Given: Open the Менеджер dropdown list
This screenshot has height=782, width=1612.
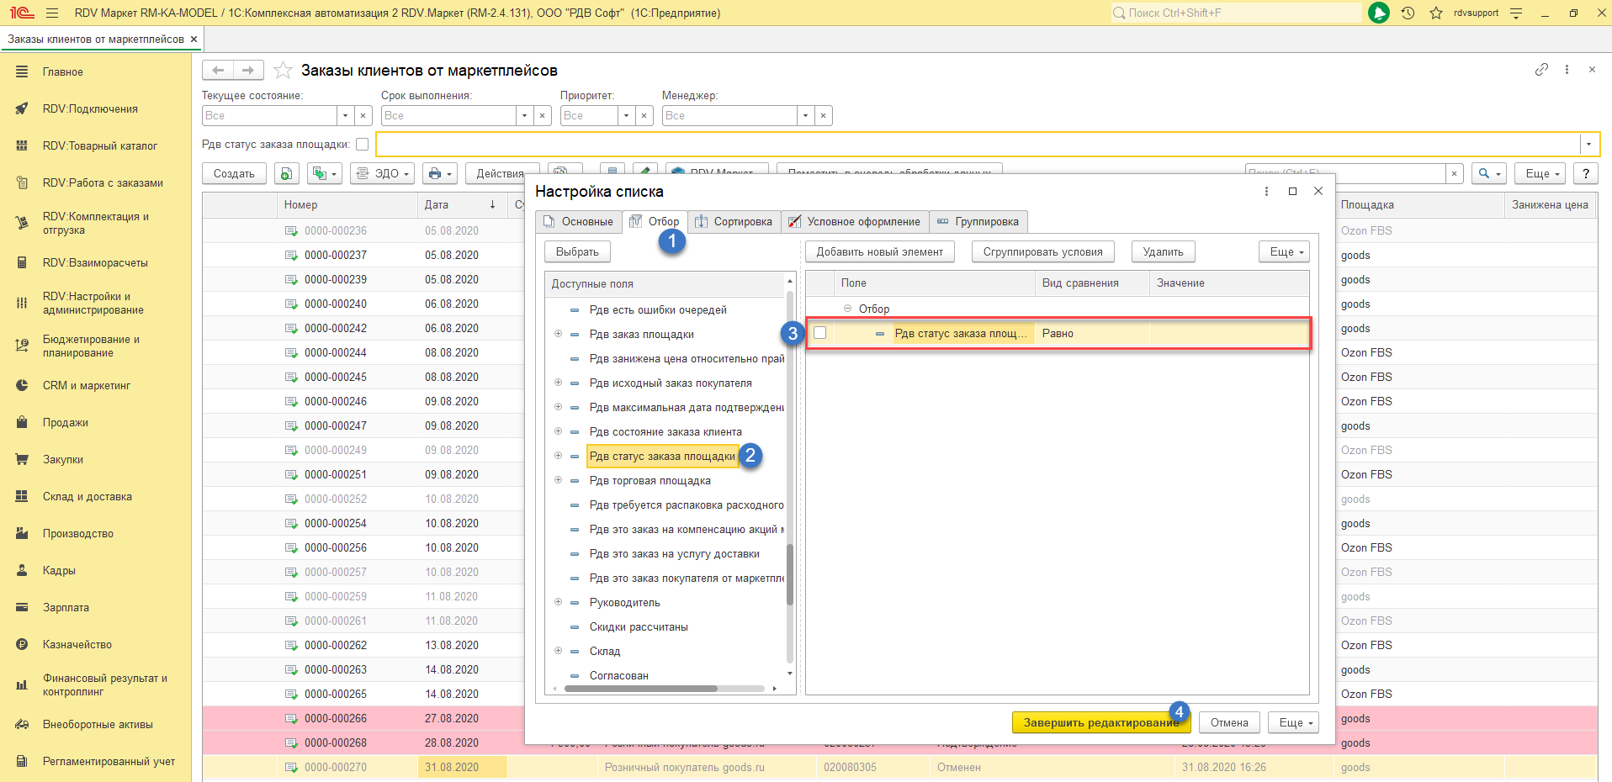Looking at the screenshot, I should pos(805,115).
